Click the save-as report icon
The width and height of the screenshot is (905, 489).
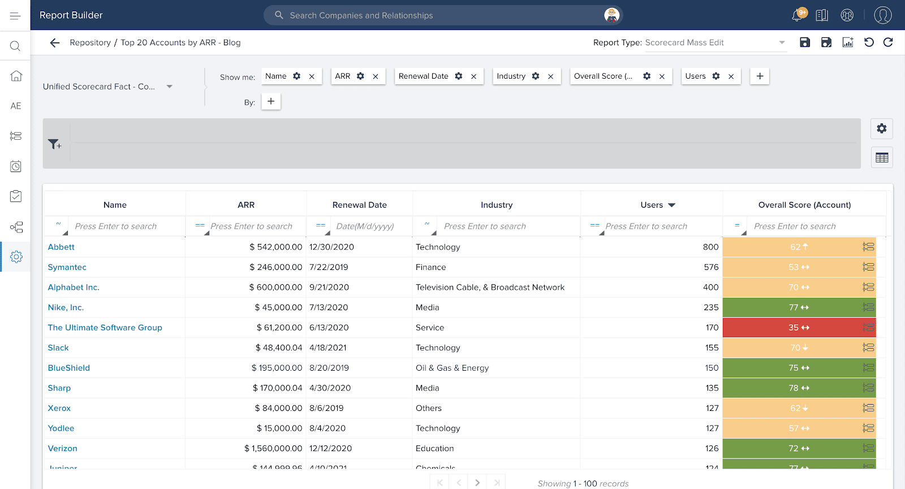(826, 42)
